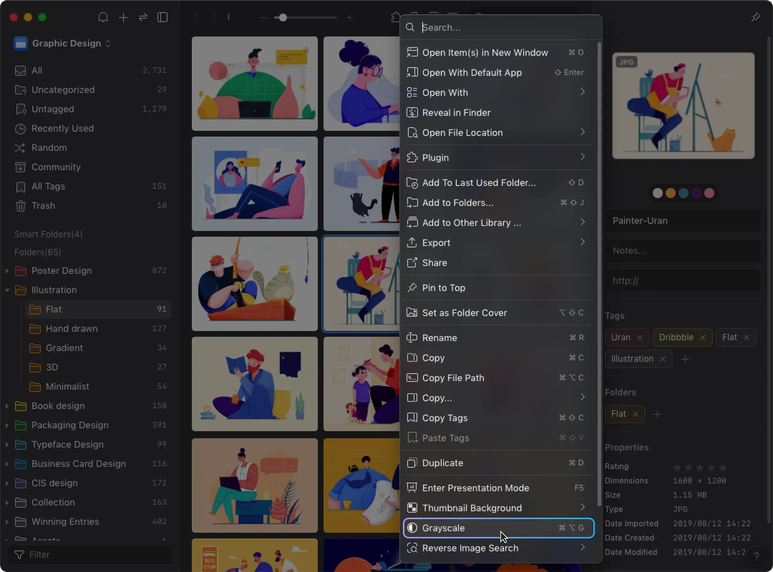Open the Export submenu
This screenshot has width=773, height=572.
pyautogui.click(x=498, y=242)
